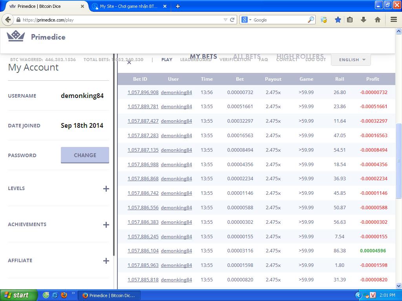Open the Firefox hamburger menu
402x301 pixels.
393,20
